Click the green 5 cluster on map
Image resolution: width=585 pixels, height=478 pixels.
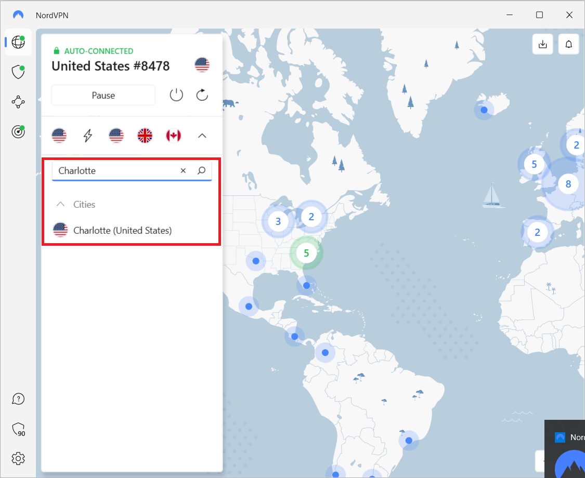pyautogui.click(x=306, y=253)
